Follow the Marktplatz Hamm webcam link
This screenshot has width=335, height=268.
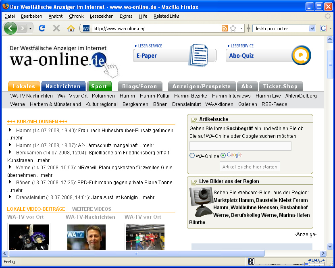pos(234,200)
